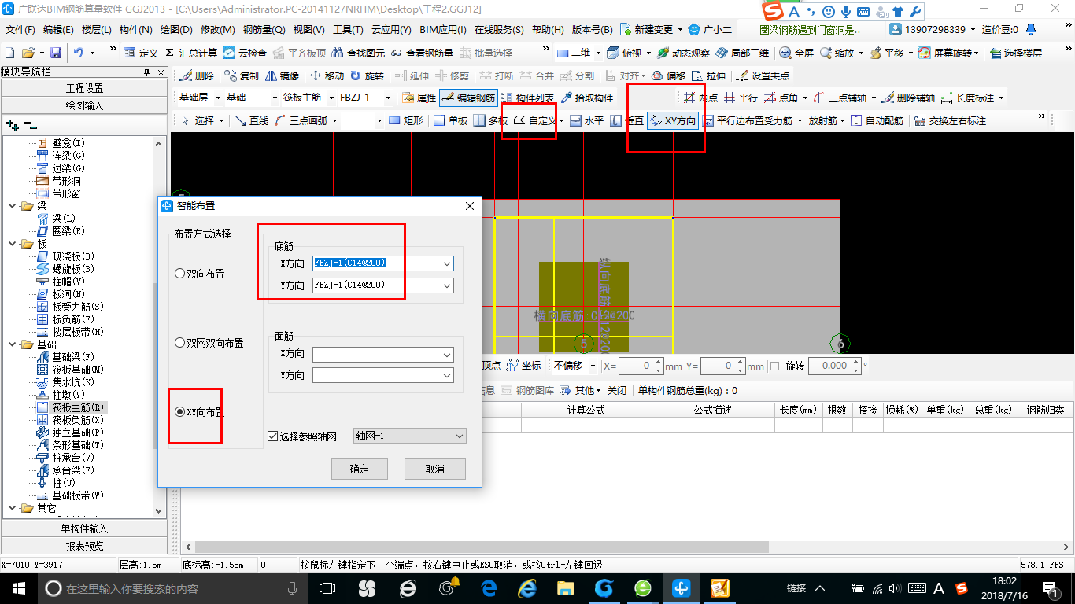1075x604 pixels.
Task: Open 定义 (Define) from the toolbar
Action: 141,53
